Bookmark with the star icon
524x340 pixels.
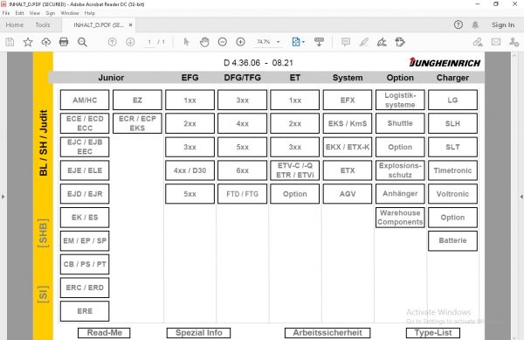click(x=28, y=42)
